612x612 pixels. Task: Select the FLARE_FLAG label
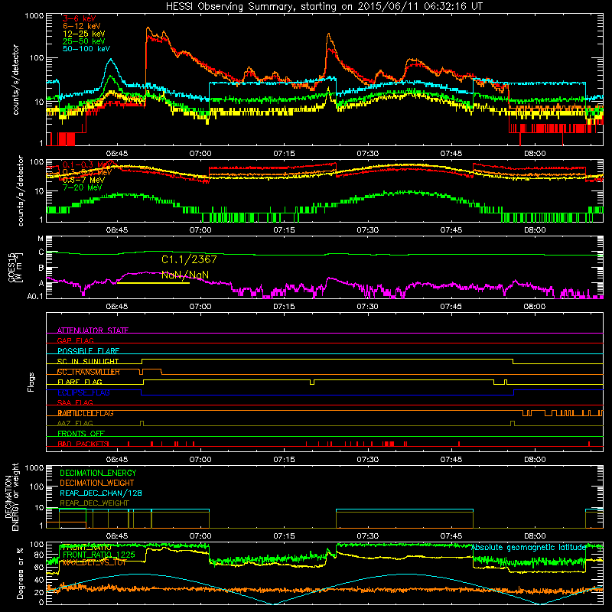[80, 382]
